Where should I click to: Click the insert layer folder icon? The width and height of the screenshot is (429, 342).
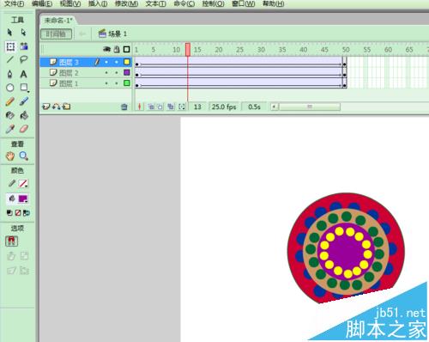click(x=66, y=107)
